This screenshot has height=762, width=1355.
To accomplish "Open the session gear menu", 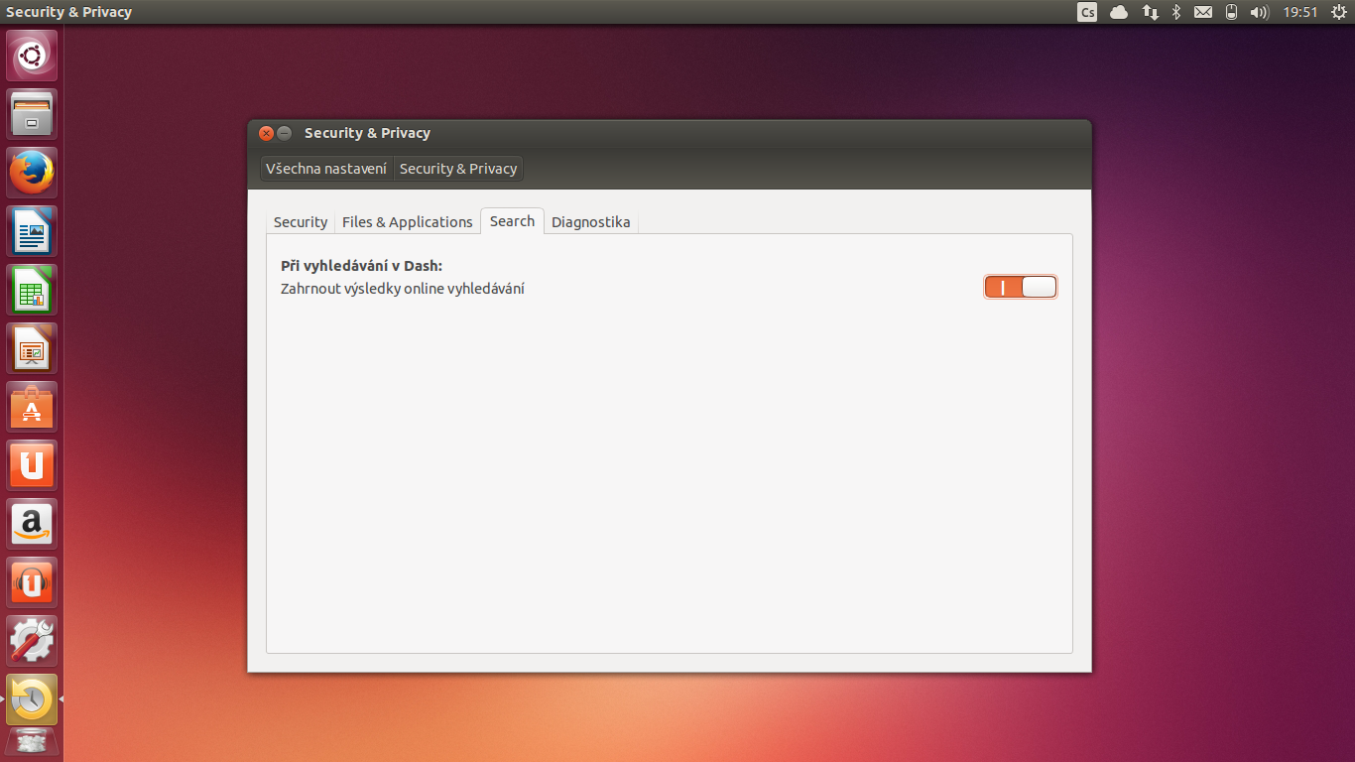I will tap(1341, 12).
